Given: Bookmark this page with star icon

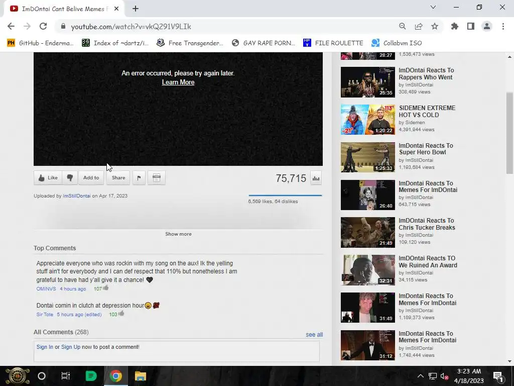Looking at the screenshot, I should 435,26.
